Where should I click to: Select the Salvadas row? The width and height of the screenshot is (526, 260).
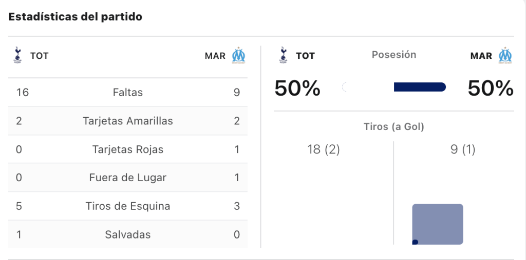point(128,234)
